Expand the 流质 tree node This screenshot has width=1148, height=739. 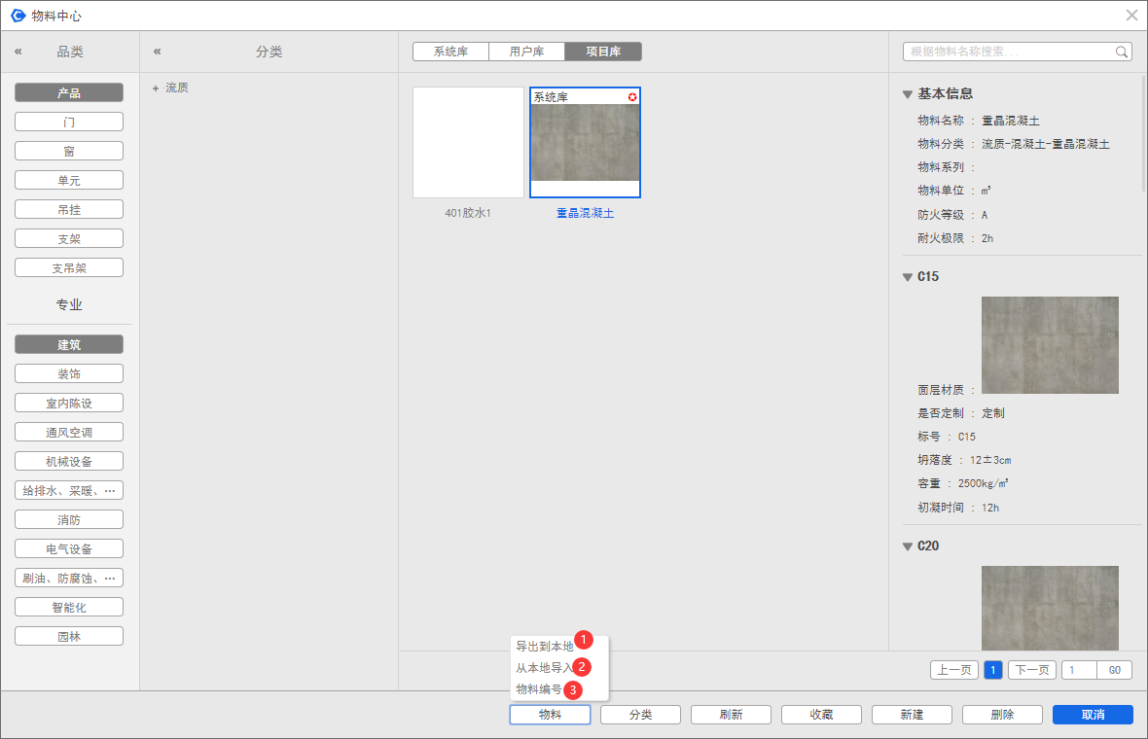155,88
